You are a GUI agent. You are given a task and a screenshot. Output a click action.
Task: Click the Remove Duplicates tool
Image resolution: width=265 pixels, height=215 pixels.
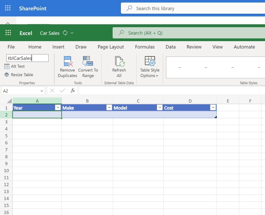(x=67, y=67)
